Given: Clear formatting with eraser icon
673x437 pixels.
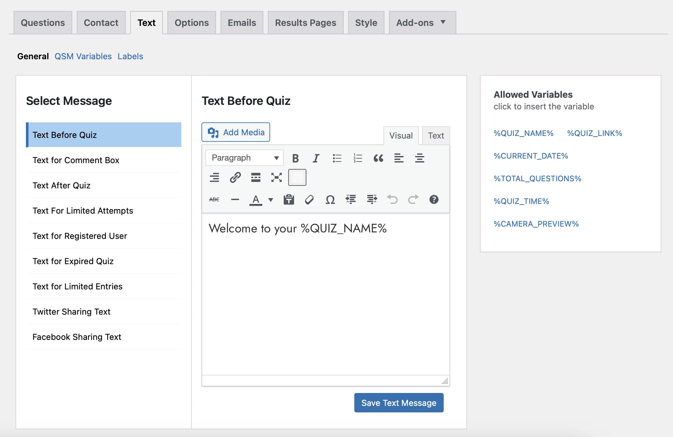Looking at the screenshot, I should (309, 199).
